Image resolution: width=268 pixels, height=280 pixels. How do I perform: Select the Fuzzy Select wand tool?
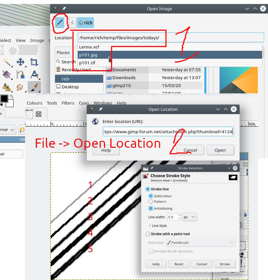tap(7, 62)
